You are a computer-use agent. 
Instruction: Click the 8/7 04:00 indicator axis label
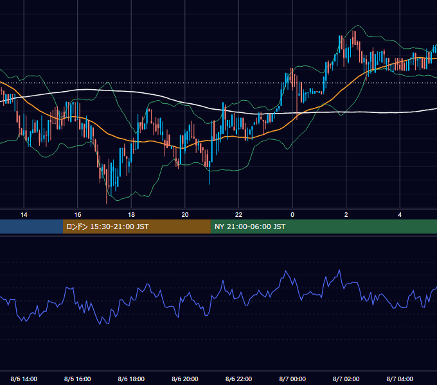click(400, 379)
